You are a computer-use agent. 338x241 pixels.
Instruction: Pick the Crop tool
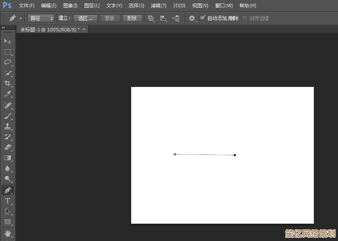(x=8, y=83)
